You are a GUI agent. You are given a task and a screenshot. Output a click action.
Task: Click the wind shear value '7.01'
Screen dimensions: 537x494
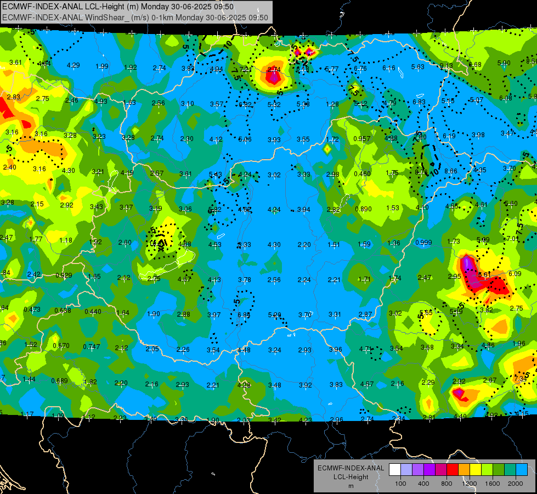tap(513, 238)
